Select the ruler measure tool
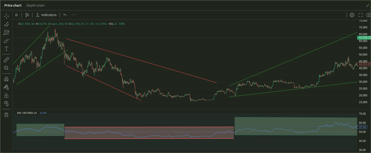 pos(6,60)
